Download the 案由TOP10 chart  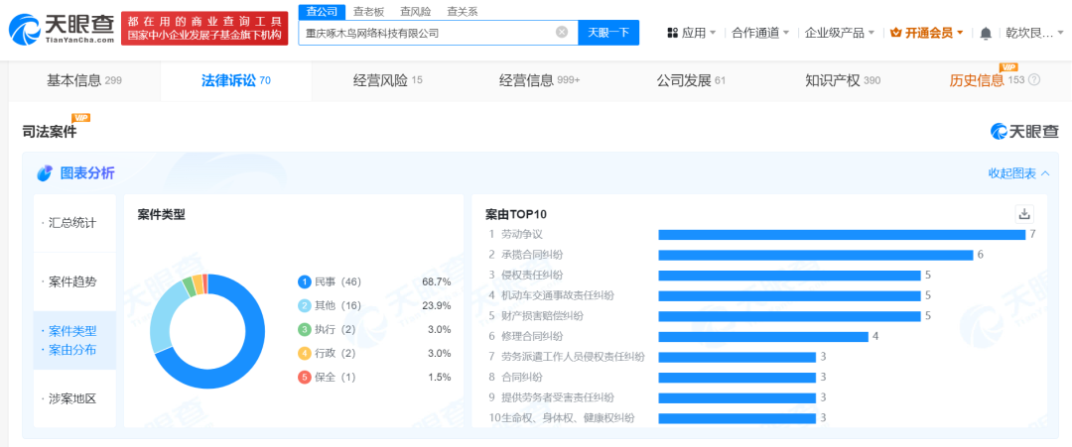[1024, 213]
